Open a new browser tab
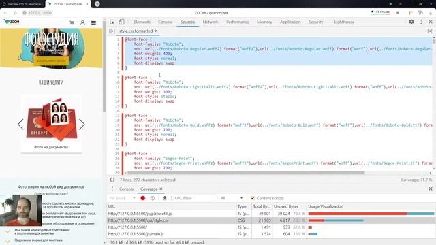The image size is (436, 245). coord(97,4)
